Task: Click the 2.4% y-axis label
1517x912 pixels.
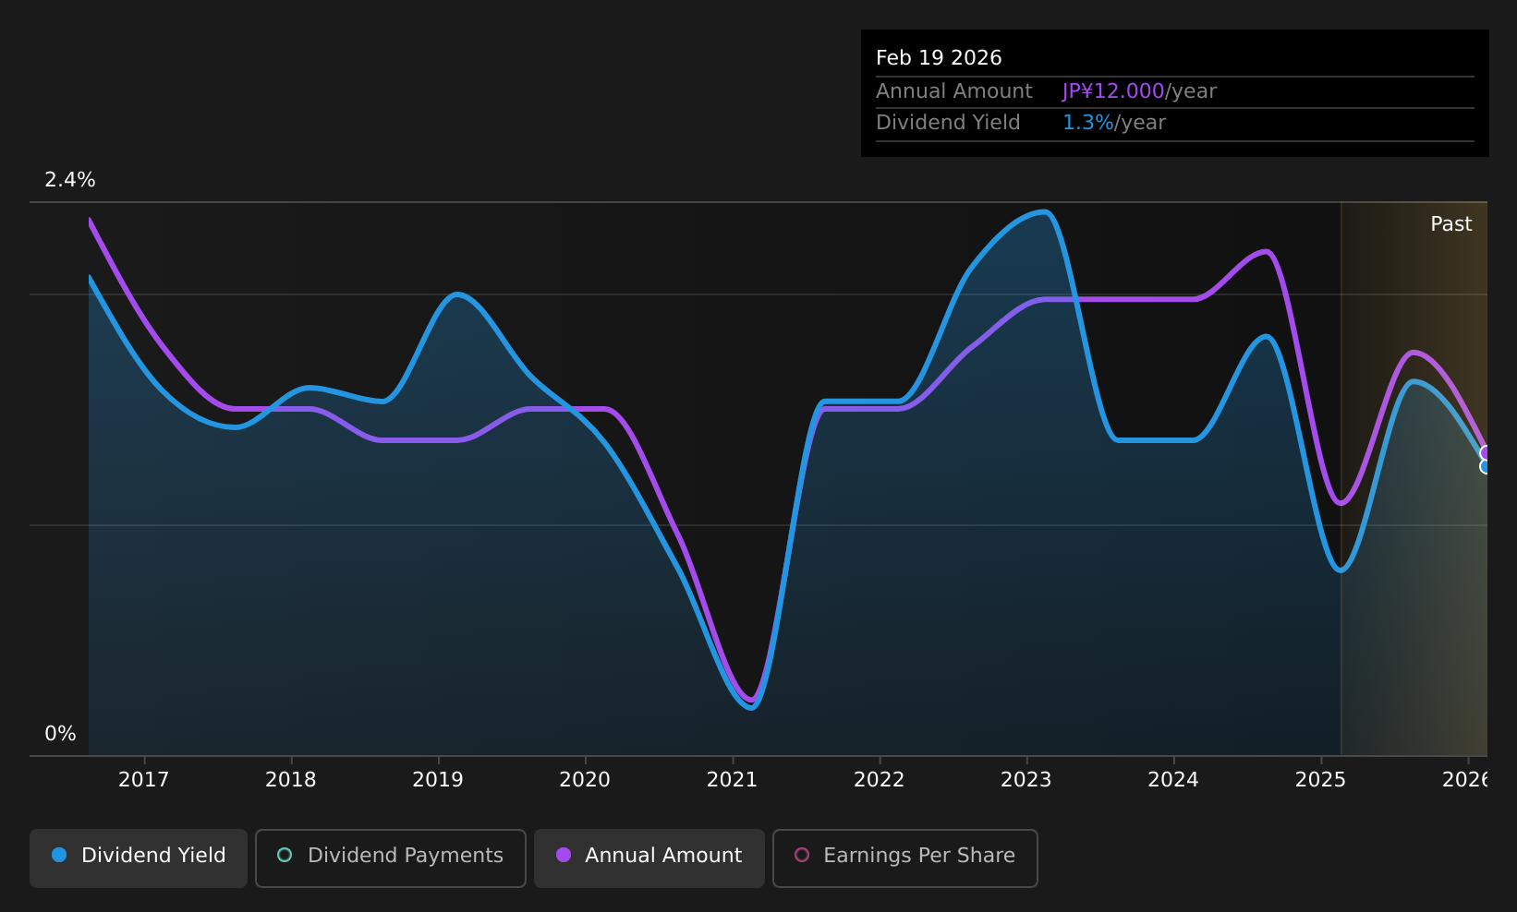Action: pos(70,180)
